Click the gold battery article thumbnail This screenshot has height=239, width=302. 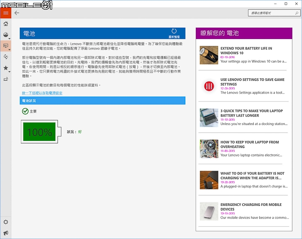(209, 55)
